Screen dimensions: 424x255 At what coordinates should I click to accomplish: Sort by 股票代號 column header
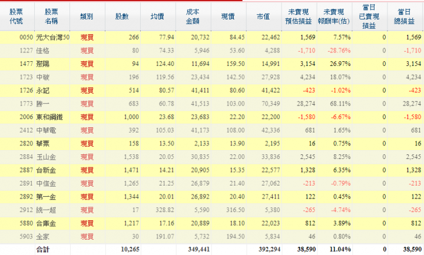tap(16, 16)
